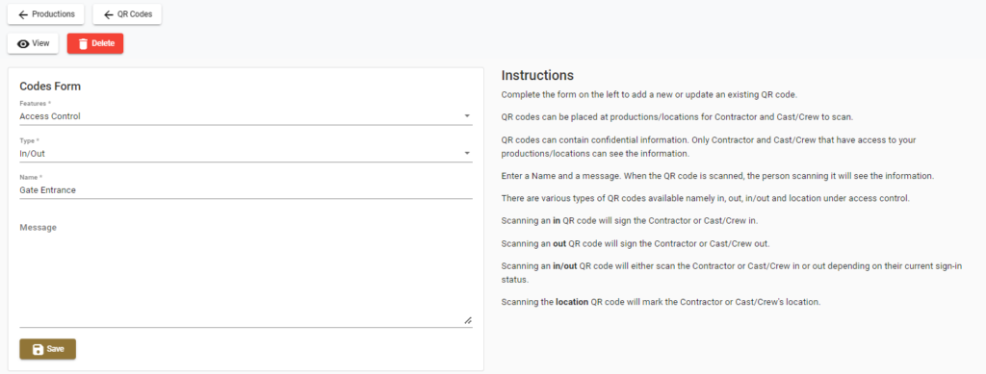The height and width of the screenshot is (374, 986).
Task: Click the Save button label
Action: (x=55, y=350)
